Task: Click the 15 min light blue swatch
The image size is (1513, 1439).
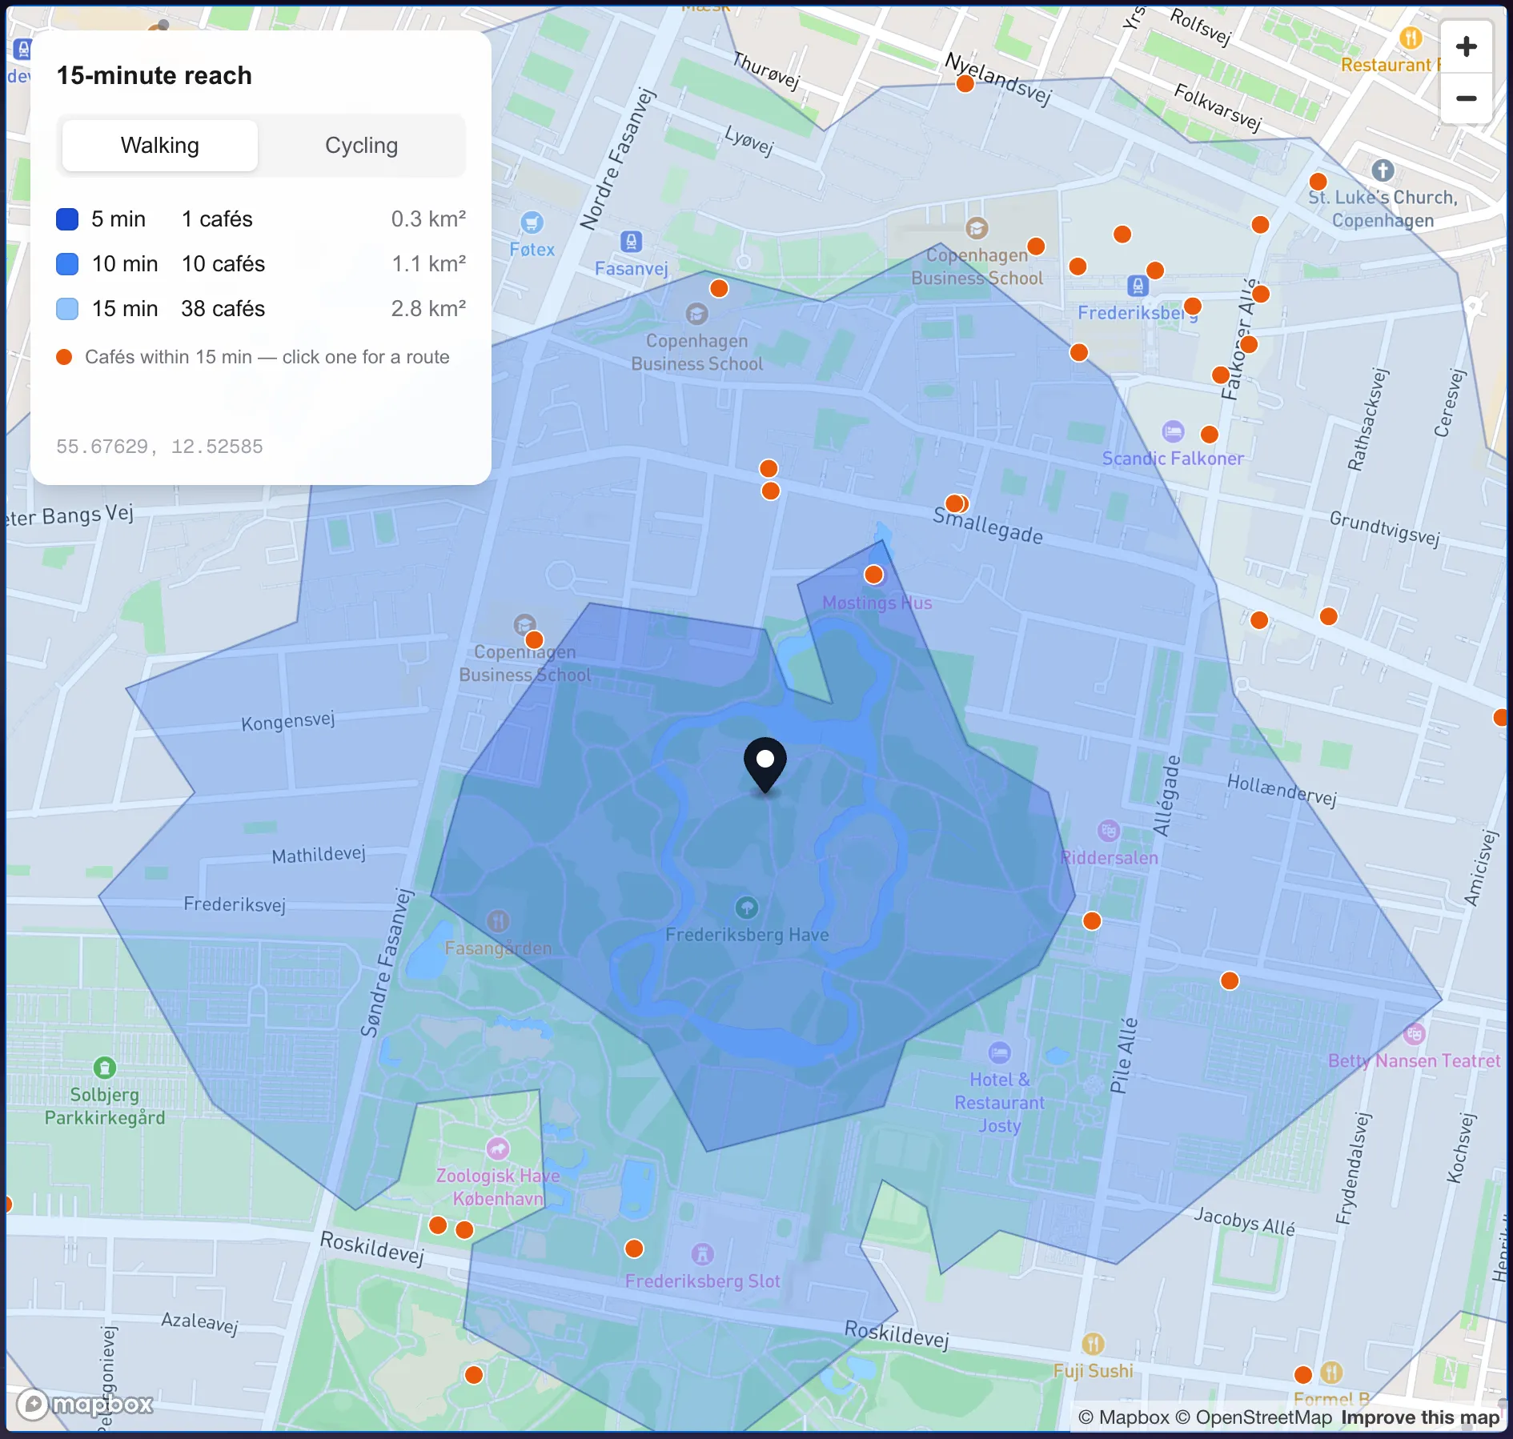Action: point(67,309)
